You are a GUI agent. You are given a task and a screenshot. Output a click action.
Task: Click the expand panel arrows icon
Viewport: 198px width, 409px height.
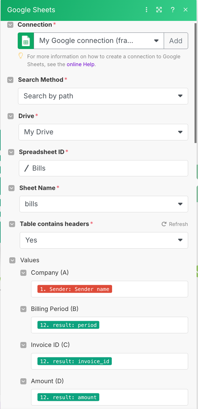159,10
